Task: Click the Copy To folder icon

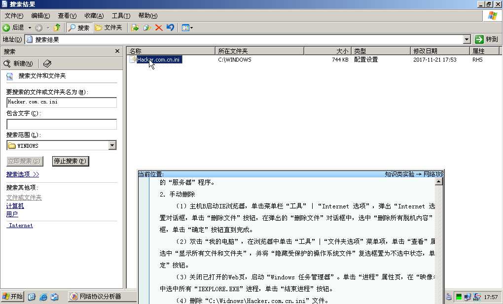Action: [x=147, y=28]
